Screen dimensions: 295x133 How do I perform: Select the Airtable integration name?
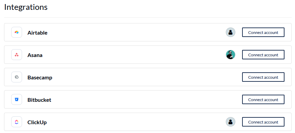[37, 33]
